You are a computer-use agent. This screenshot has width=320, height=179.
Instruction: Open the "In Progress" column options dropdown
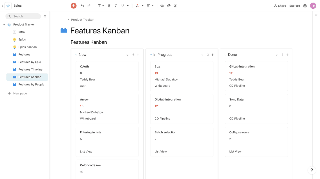click(x=202, y=55)
